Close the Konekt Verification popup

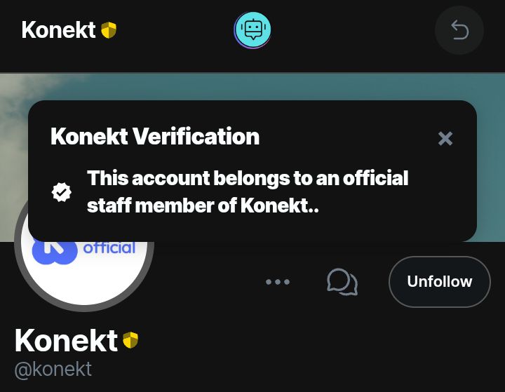(445, 139)
